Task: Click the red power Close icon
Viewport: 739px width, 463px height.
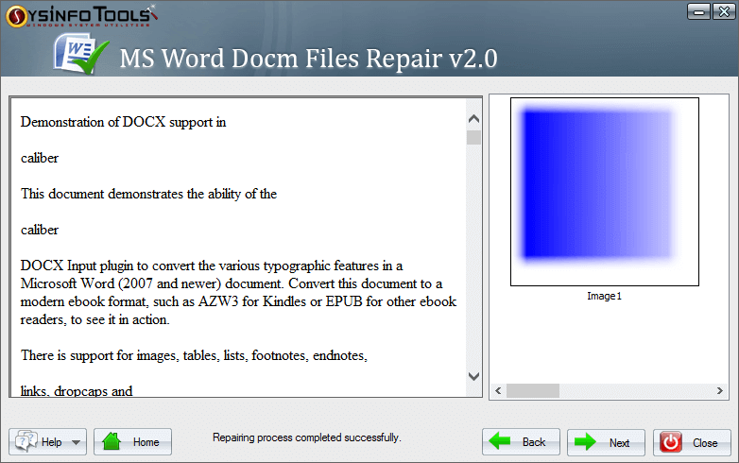Action: click(670, 442)
